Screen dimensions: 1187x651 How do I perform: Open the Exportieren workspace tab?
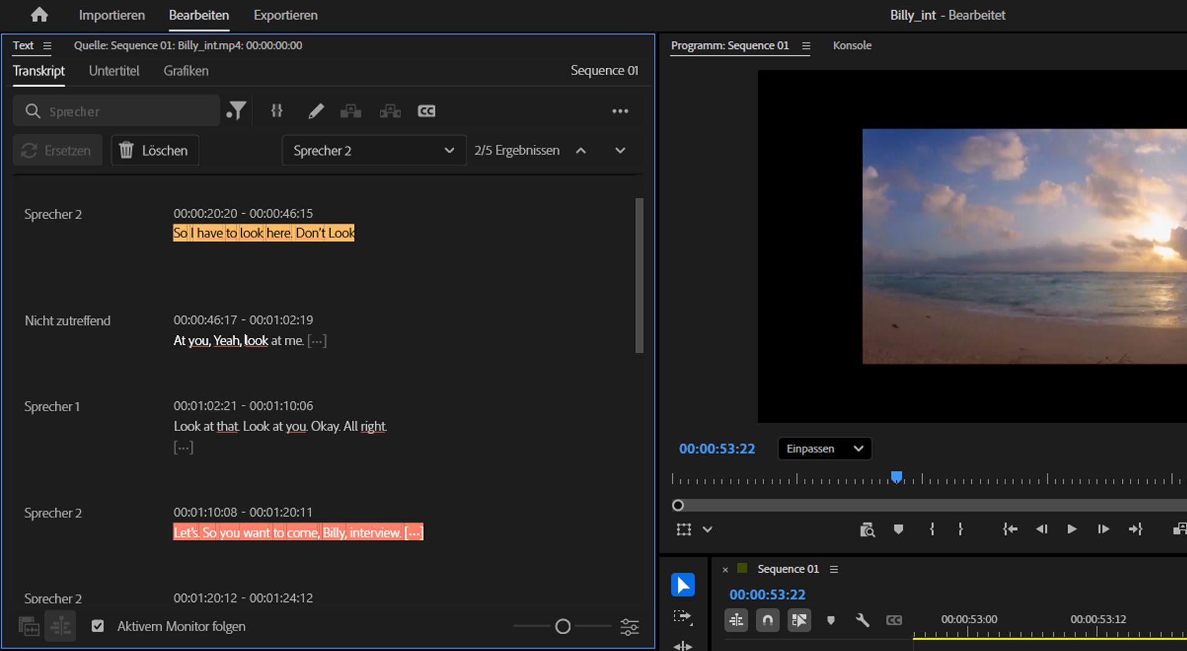285,15
